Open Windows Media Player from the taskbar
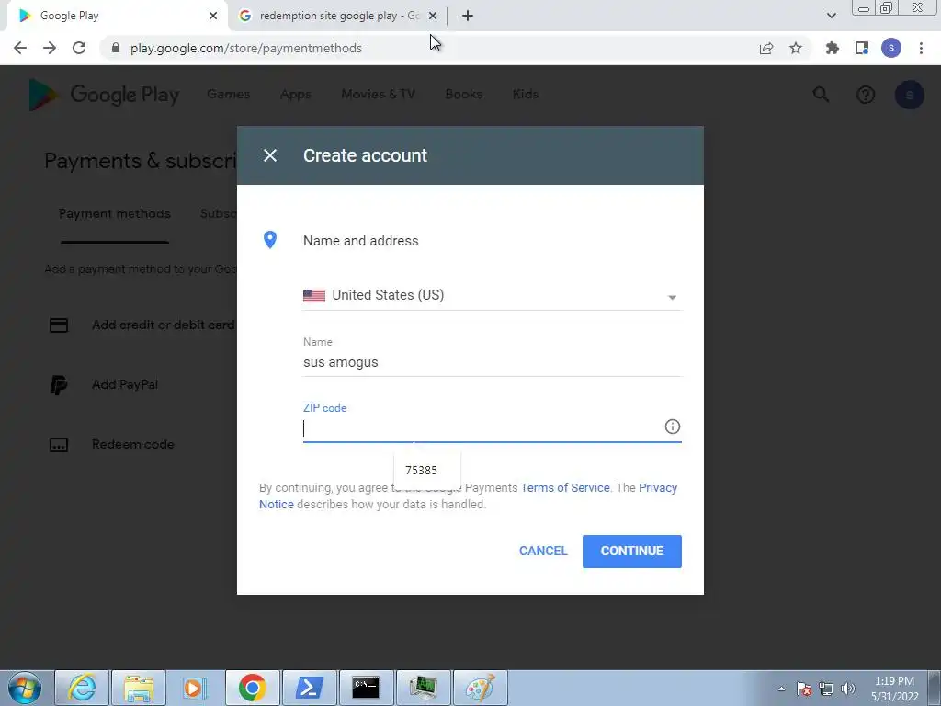Screen dimensions: 941x706 pos(195,688)
